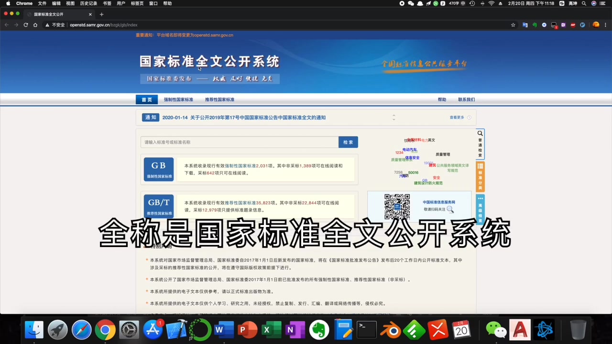
Task: Click 查看更多 to view more notices
Action: (457, 118)
